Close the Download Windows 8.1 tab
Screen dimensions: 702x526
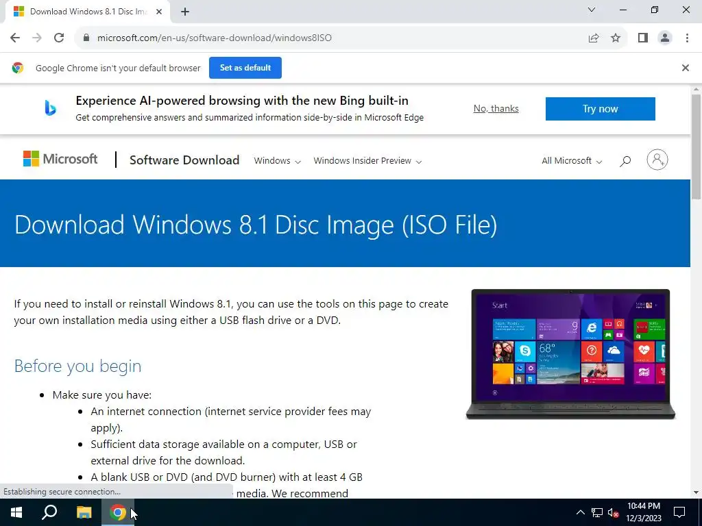tap(159, 12)
